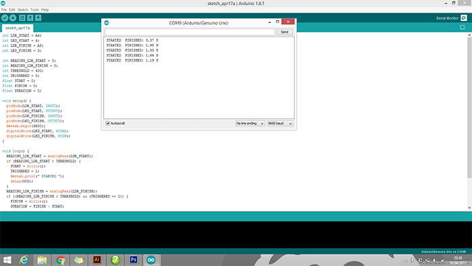Maximize the COM9 serial monitor window

(x=278, y=22)
